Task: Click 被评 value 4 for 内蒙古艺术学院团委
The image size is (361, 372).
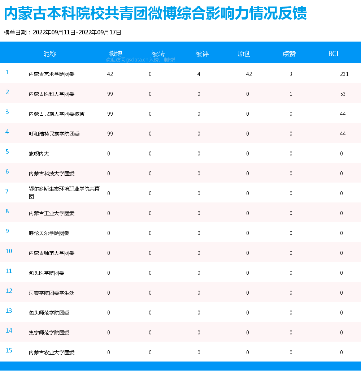Action: pos(199,74)
